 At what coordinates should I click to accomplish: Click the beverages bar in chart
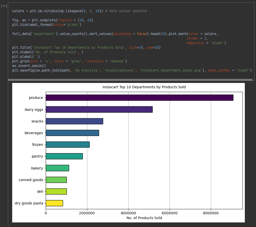pos(72,133)
